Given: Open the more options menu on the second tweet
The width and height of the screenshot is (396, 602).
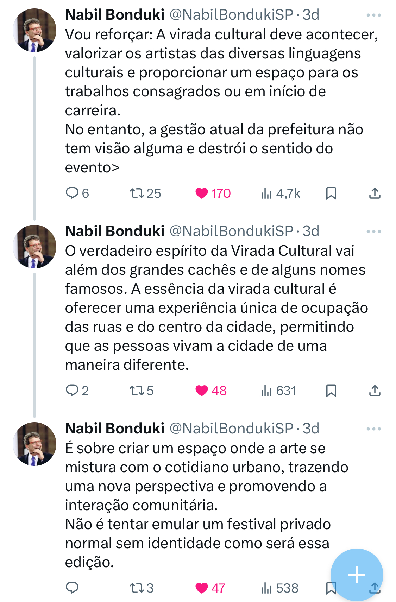Looking at the screenshot, I should (x=373, y=231).
